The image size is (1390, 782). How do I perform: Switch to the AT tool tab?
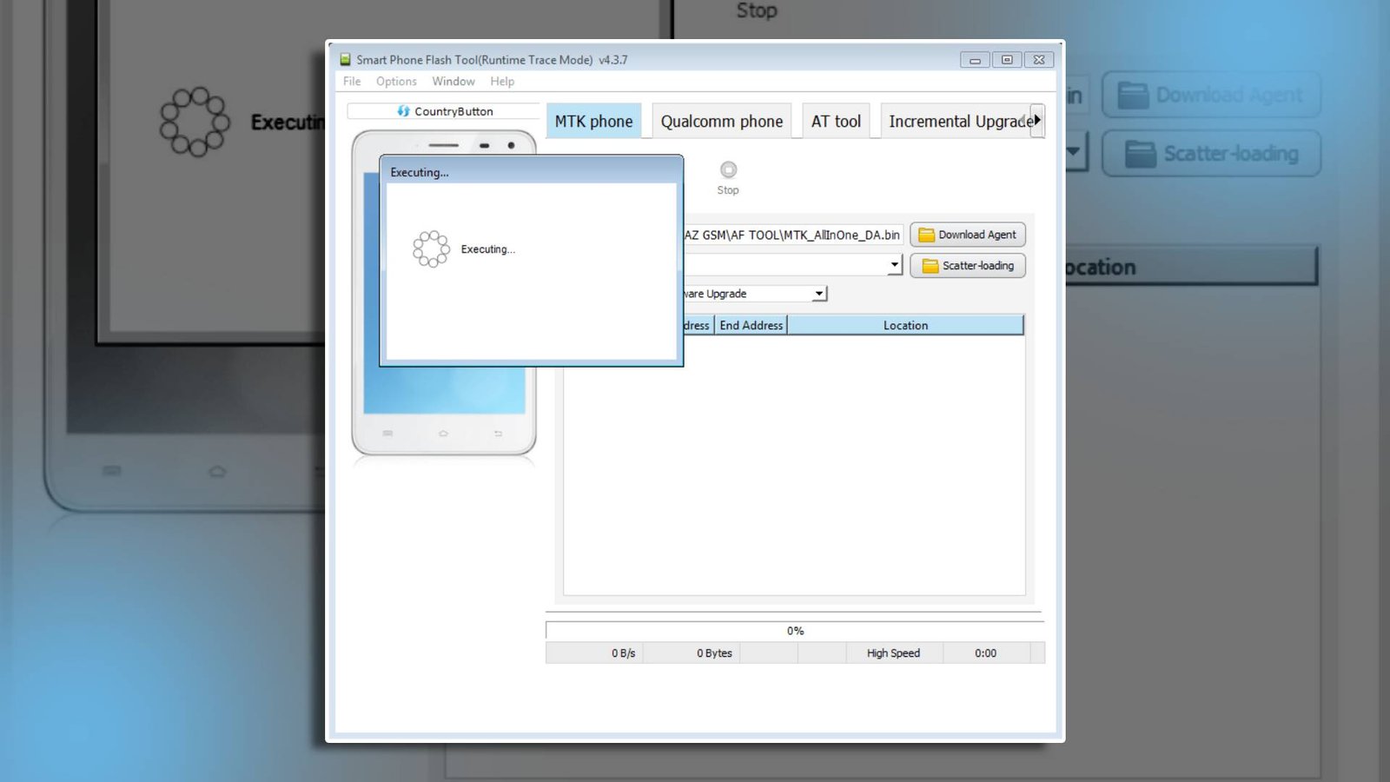(x=835, y=121)
